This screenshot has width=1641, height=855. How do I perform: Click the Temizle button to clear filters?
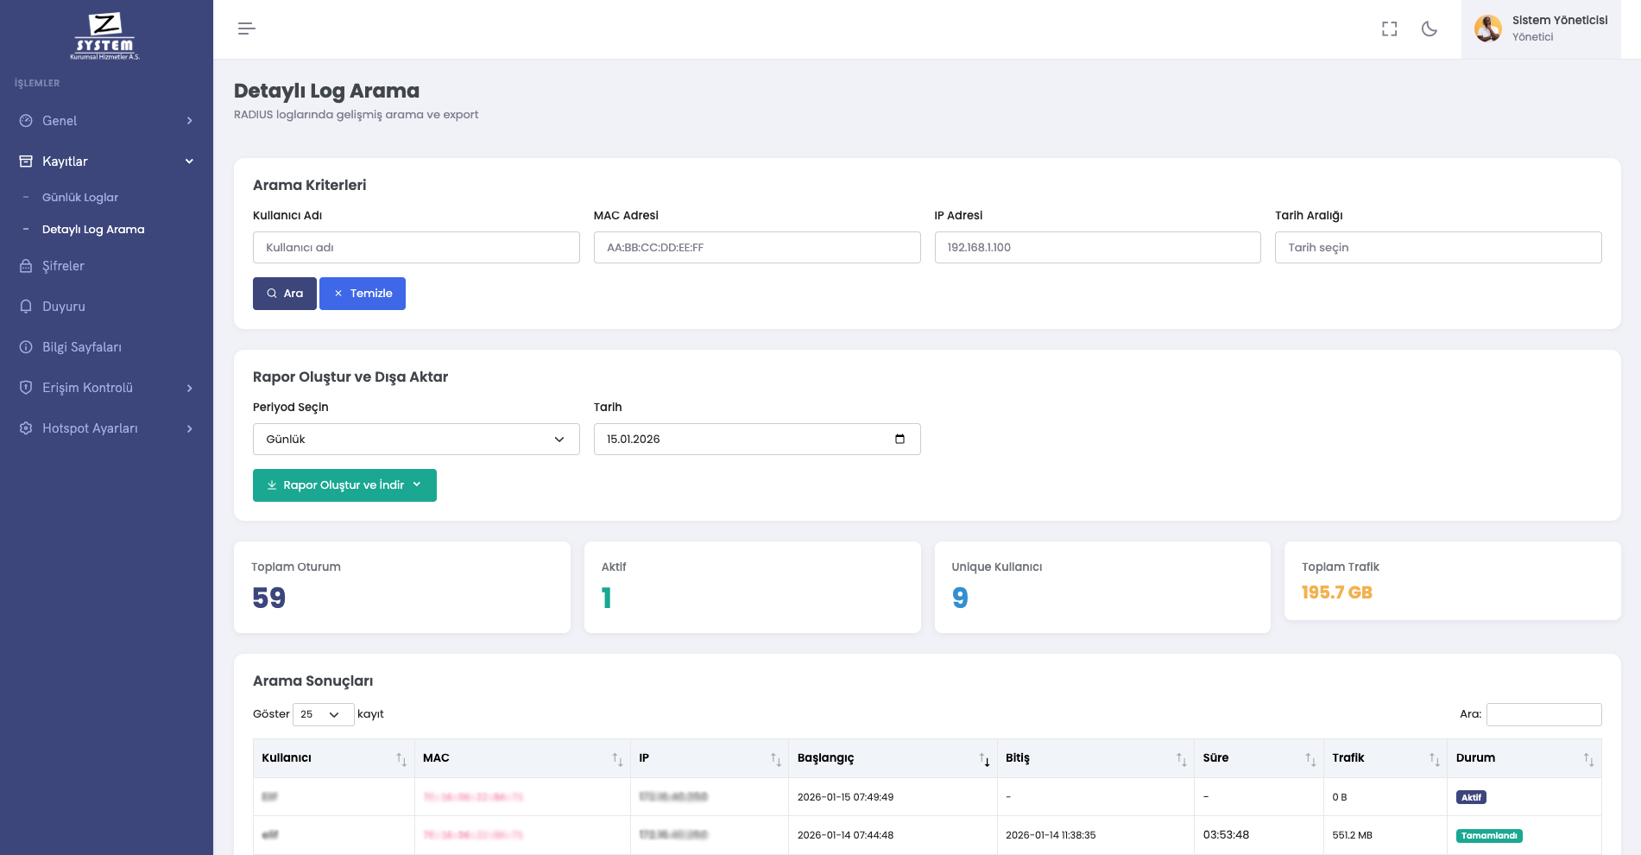(363, 294)
